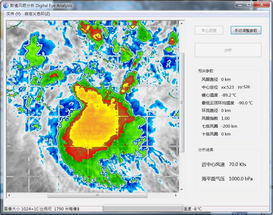Click the vertical scrollbar thumb

[x=182, y=102]
